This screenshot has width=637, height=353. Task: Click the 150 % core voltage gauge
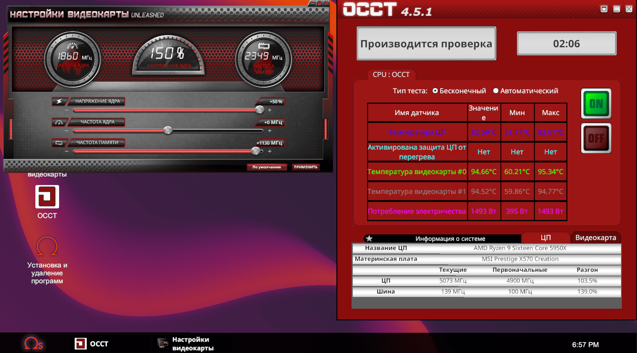tap(168, 55)
